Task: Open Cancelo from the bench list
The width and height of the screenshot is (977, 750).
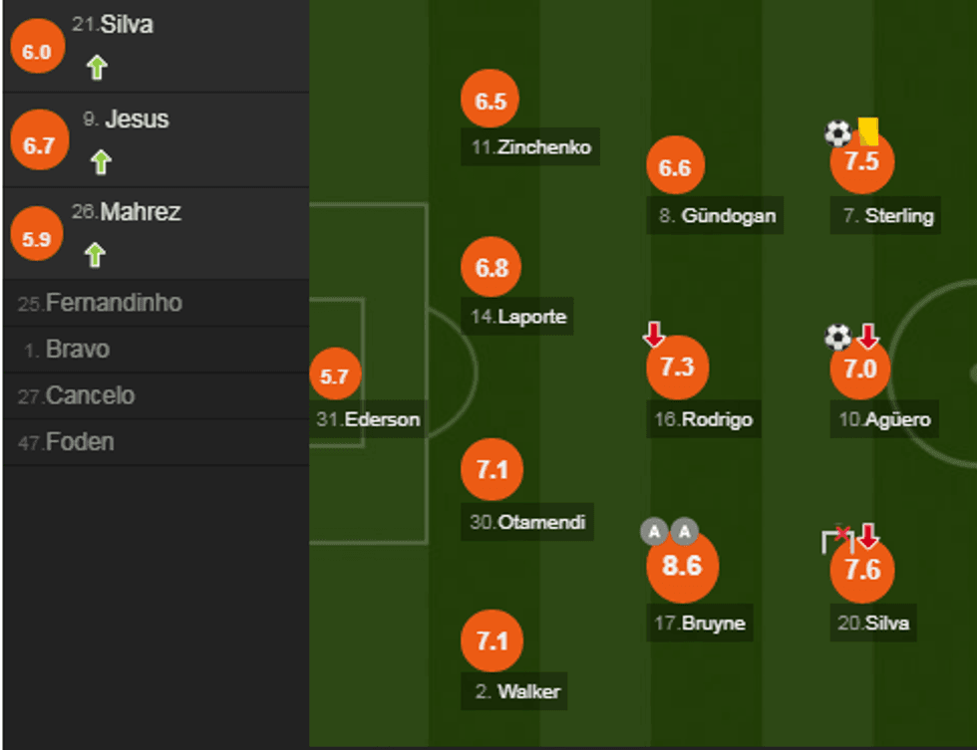Action: click(x=90, y=395)
